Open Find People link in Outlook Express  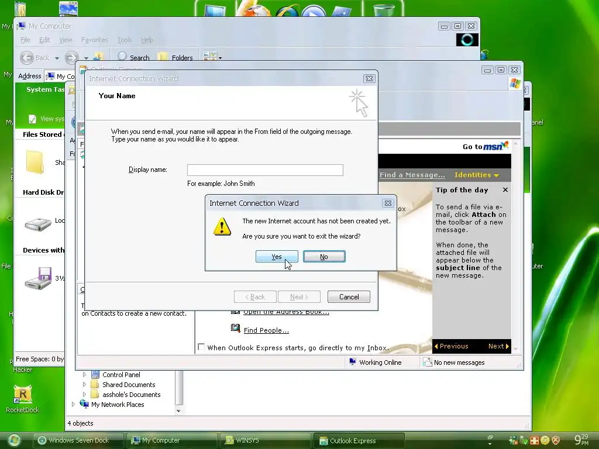(x=266, y=330)
